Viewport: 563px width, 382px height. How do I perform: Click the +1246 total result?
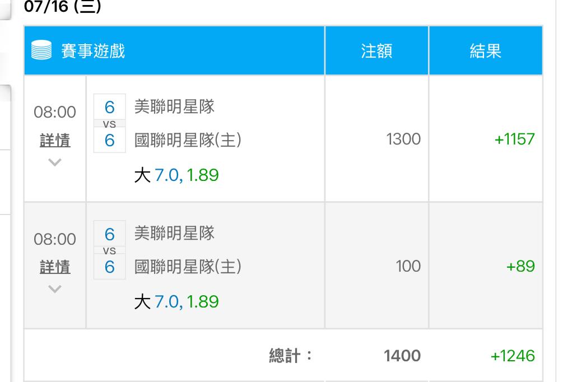coord(513,356)
